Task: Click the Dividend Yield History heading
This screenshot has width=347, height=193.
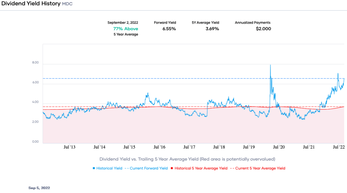Action: point(31,4)
